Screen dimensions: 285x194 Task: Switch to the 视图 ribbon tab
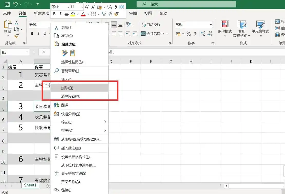148,14
